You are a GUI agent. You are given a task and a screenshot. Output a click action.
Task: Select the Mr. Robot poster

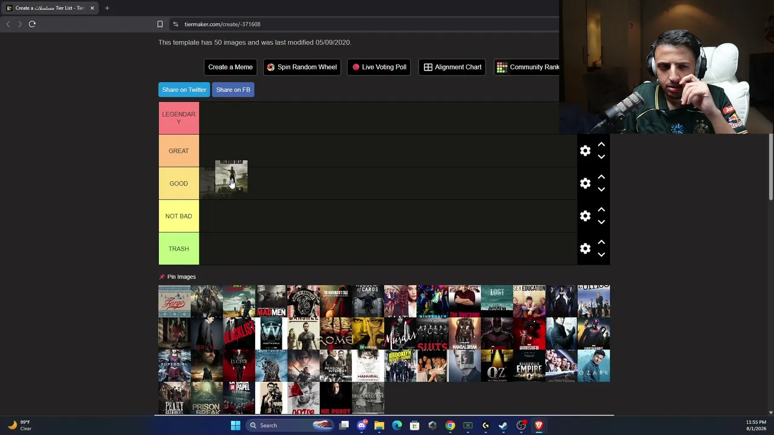coord(336,398)
